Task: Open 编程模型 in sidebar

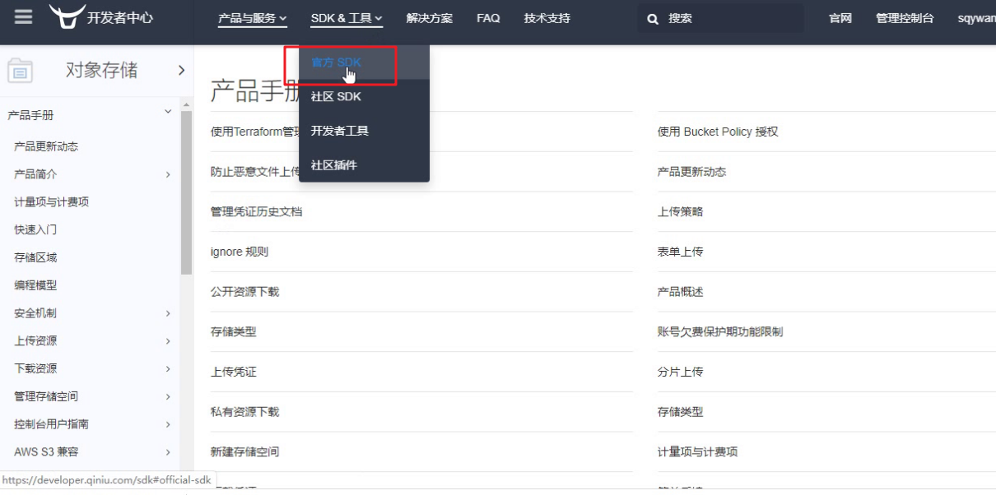Action: point(35,285)
